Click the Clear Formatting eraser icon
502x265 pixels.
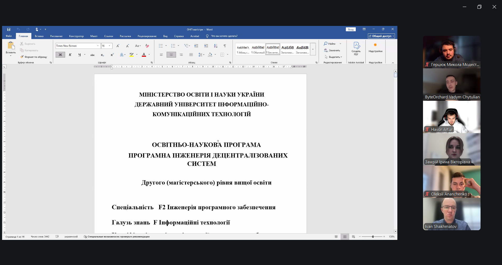(x=147, y=46)
